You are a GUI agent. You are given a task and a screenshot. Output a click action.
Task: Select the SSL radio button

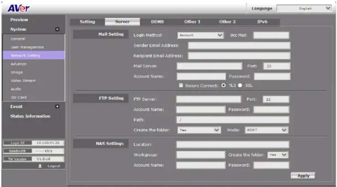pyautogui.click(x=239, y=86)
